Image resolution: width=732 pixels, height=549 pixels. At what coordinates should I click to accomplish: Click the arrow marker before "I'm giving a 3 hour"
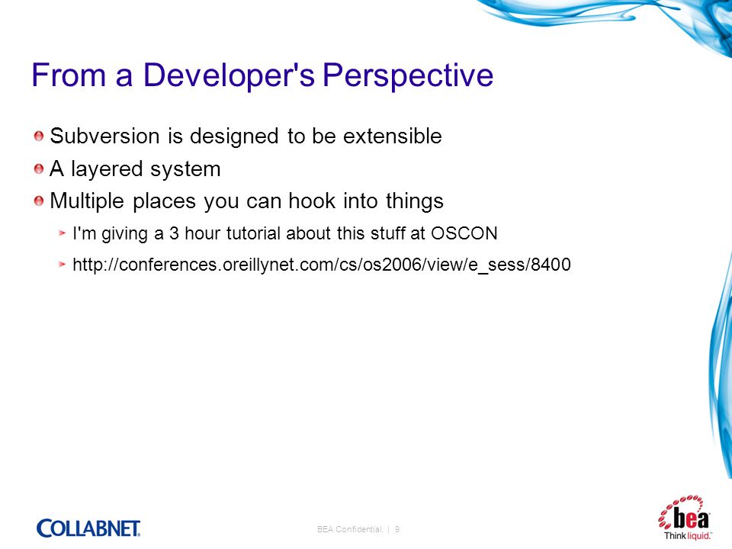coord(62,233)
